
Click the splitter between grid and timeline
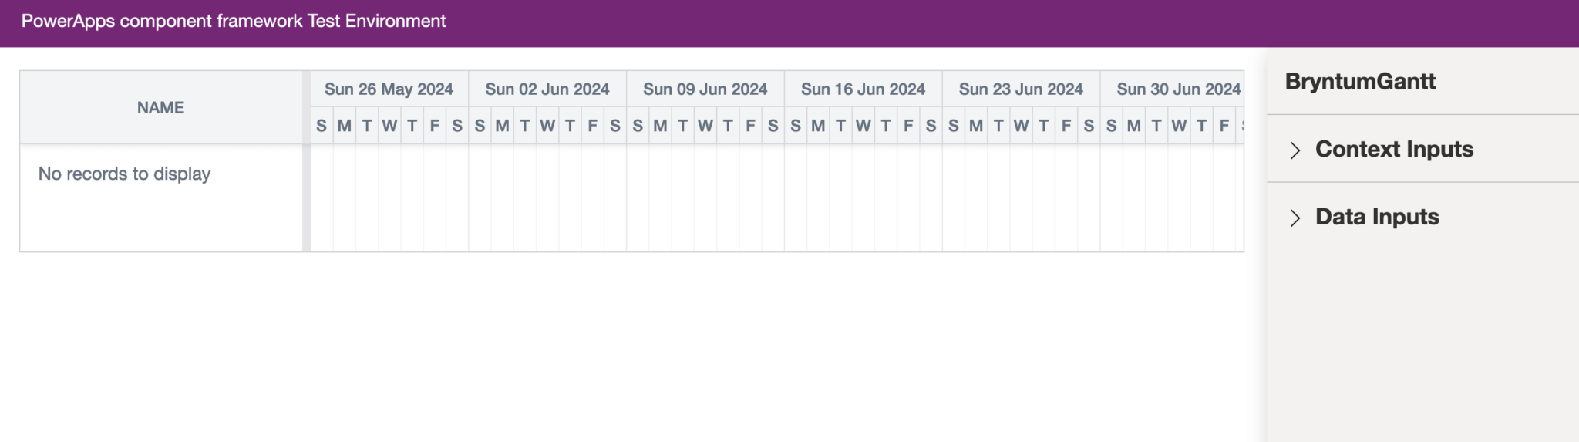click(x=307, y=161)
